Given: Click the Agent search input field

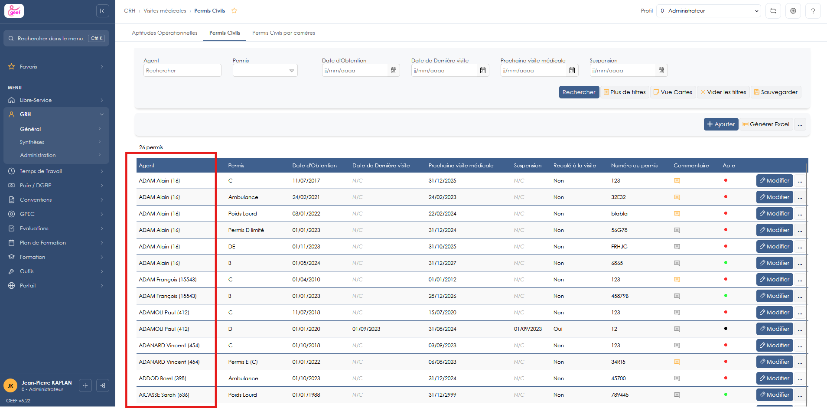Looking at the screenshot, I should pos(182,70).
